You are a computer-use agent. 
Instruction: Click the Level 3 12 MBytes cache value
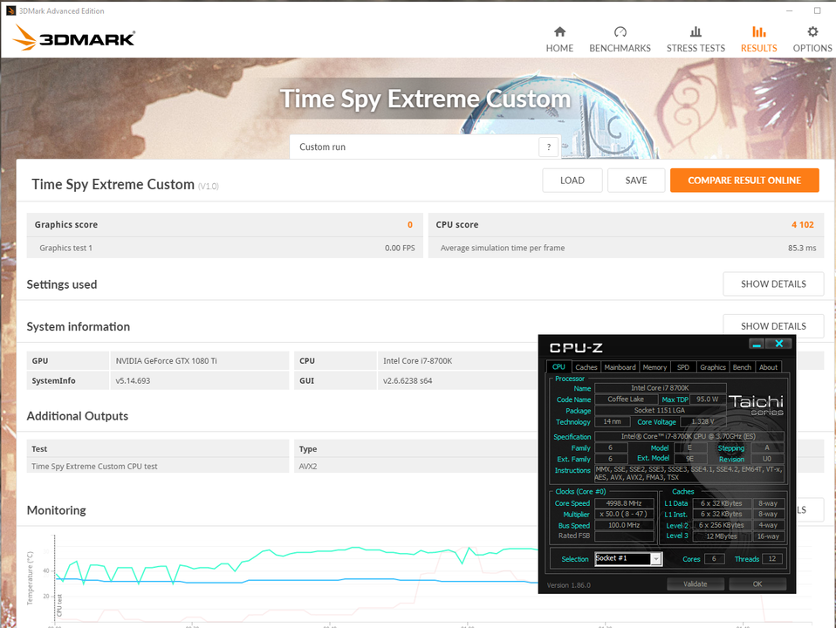(722, 536)
